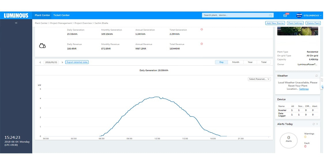Click the Add New Device button
The width and height of the screenshot is (326, 162).
coord(275,23)
